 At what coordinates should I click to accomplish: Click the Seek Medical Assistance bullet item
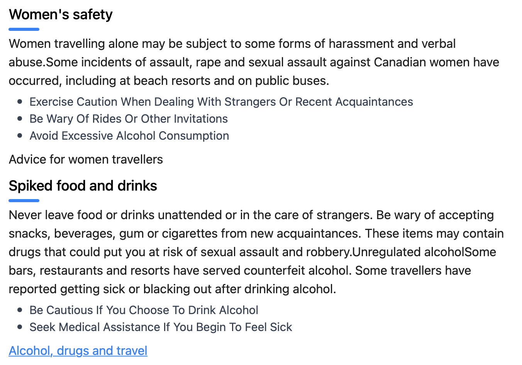click(161, 327)
